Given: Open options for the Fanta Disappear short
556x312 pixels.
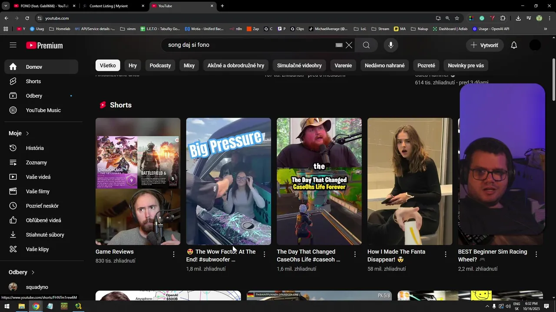Looking at the screenshot, I should [x=446, y=254].
